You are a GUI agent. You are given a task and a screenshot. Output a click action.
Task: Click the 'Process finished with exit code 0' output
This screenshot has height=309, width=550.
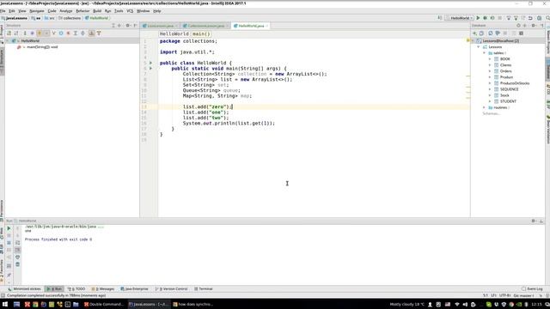[58, 239]
